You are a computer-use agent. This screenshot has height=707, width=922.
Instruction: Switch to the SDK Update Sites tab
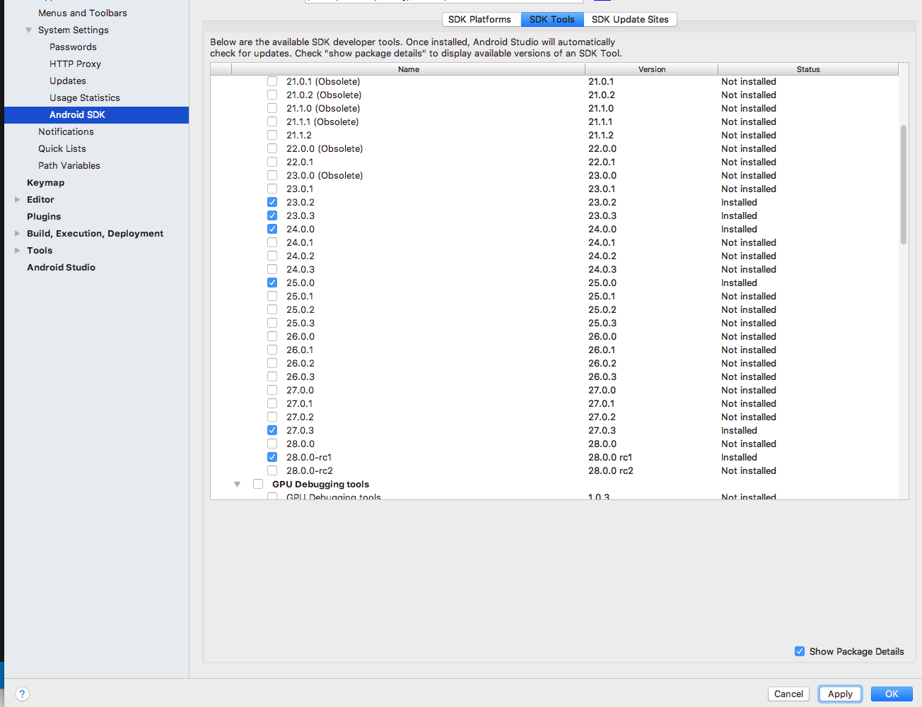click(x=630, y=19)
